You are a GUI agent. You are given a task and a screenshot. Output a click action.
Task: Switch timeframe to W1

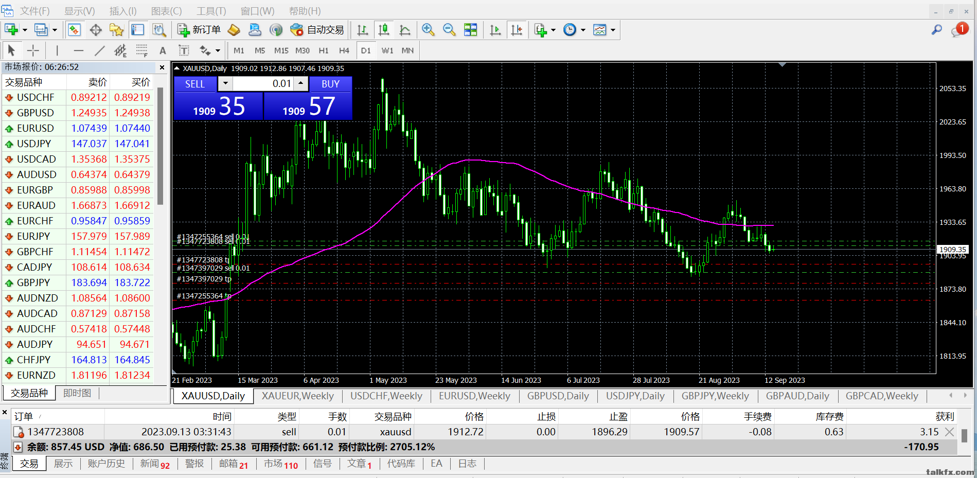coord(387,50)
